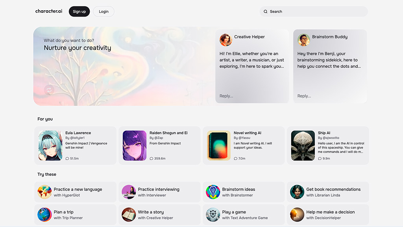Click chat count icon for Raiden Shogun
Viewport: 403px width, 227px height.
152,158
